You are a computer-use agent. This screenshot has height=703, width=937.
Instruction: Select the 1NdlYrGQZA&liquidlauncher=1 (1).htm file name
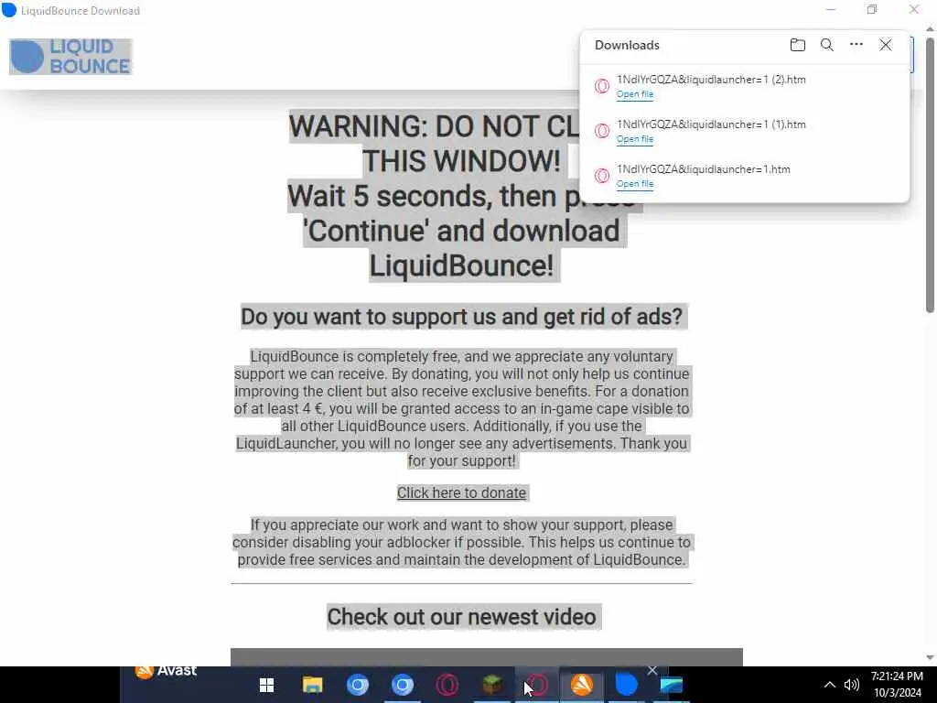click(711, 124)
